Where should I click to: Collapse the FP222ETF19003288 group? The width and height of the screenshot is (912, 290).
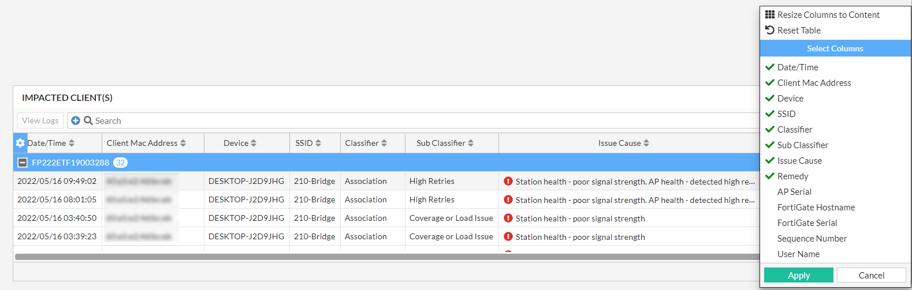point(23,163)
